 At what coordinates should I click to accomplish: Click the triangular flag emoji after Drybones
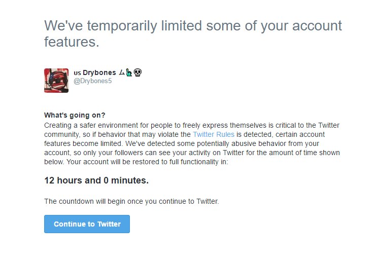coord(121,72)
